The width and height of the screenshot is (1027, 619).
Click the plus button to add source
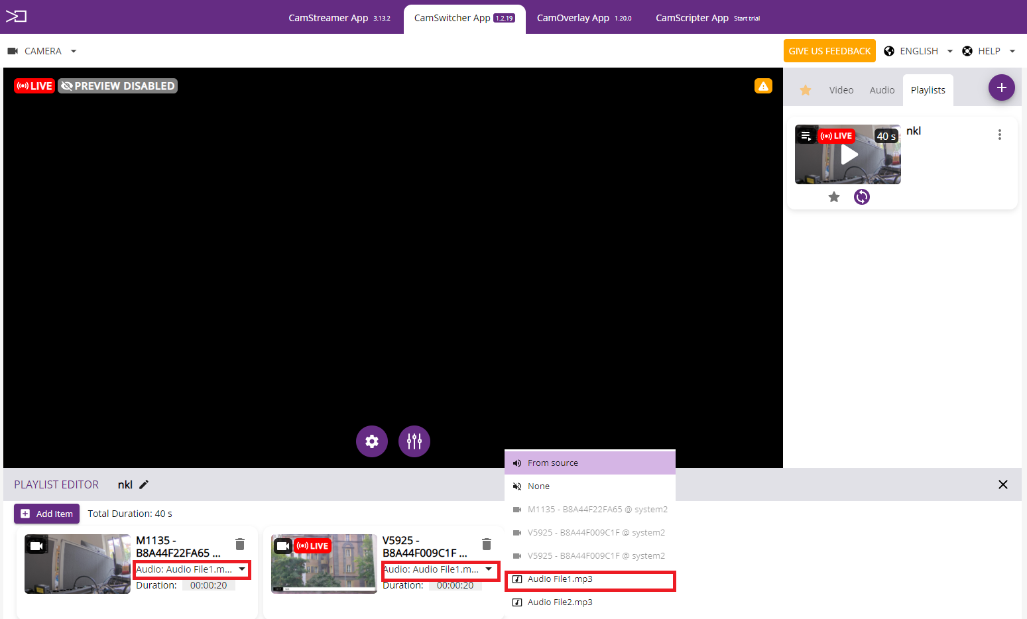tap(1001, 87)
